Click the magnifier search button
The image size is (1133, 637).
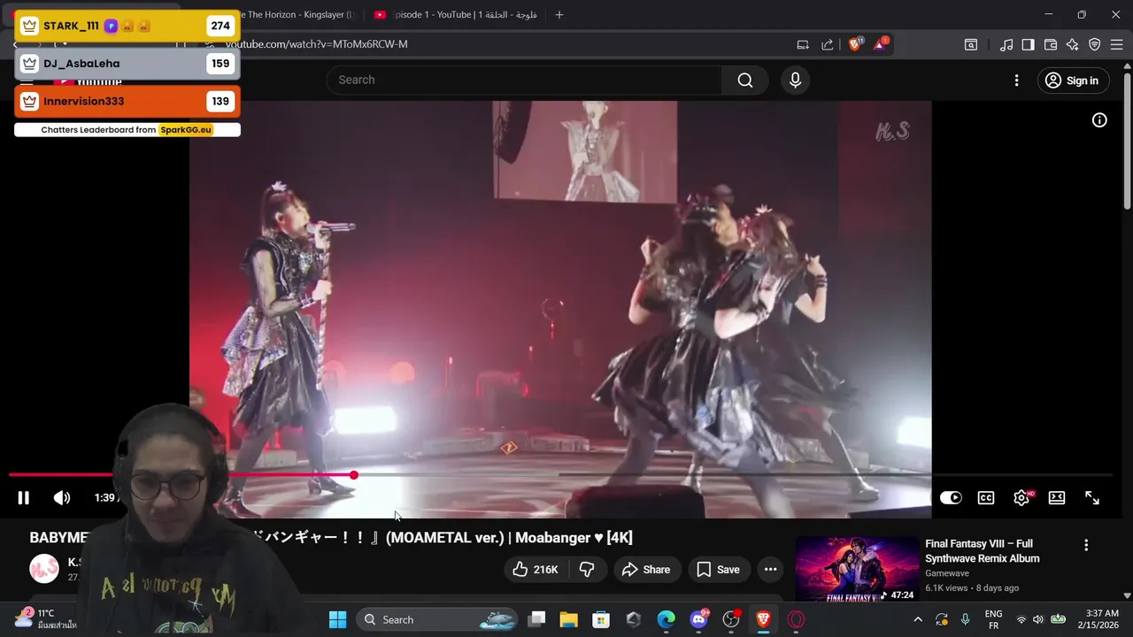tap(745, 81)
